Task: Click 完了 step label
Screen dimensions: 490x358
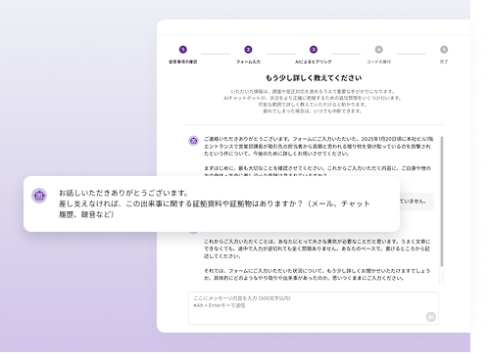Action: point(444,62)
